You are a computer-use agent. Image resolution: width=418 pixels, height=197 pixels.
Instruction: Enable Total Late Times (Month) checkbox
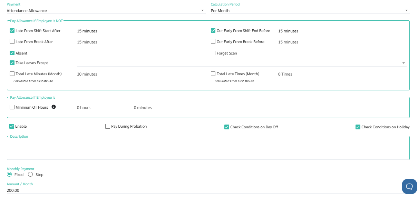[x=213, y=74]
